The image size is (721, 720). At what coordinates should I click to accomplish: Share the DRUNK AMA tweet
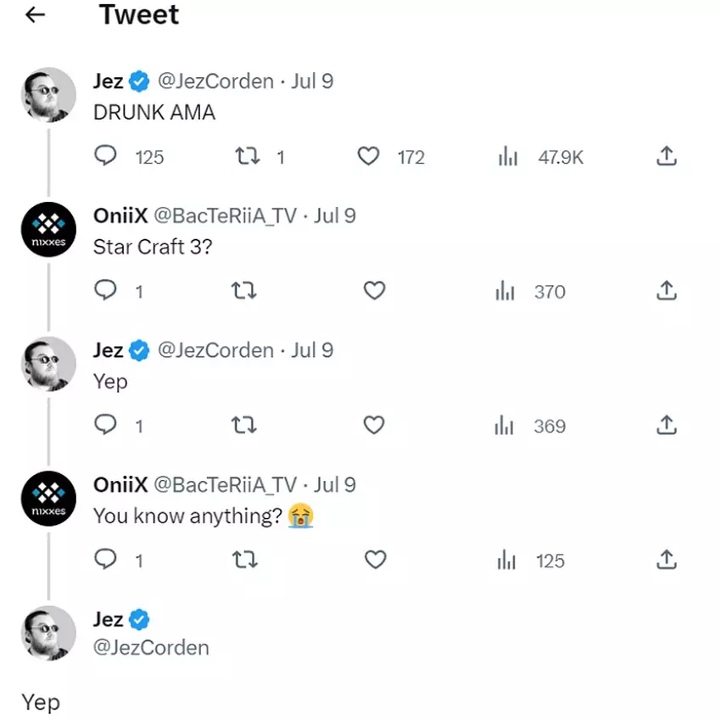coord(667,157)
